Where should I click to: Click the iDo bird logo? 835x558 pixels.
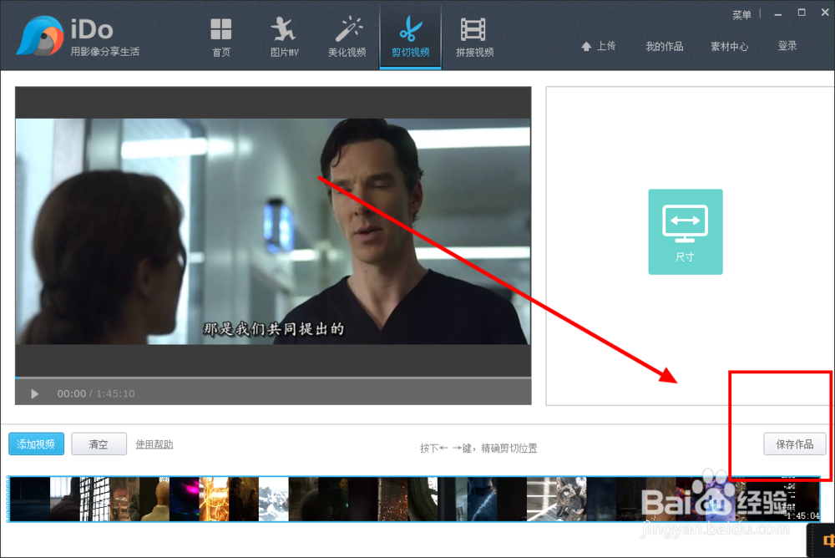pos(40,36)
